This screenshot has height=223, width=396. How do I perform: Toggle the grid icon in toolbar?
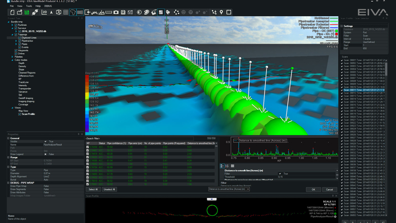(65, 12)
